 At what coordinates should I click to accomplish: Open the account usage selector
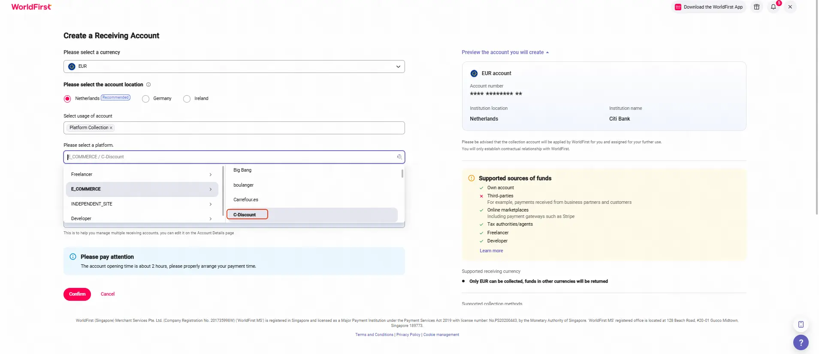234,128
